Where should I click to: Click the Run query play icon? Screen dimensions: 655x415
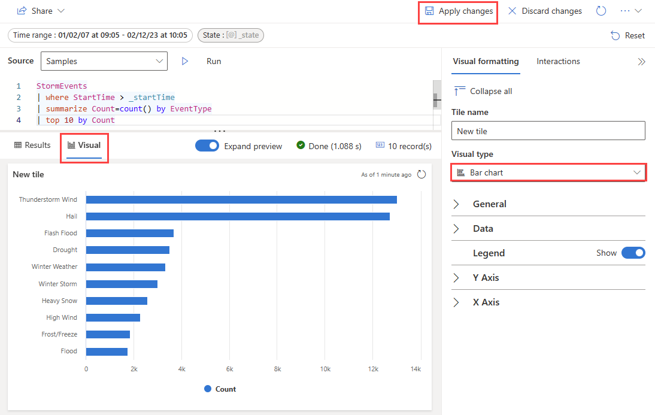[x=184, y=62]
